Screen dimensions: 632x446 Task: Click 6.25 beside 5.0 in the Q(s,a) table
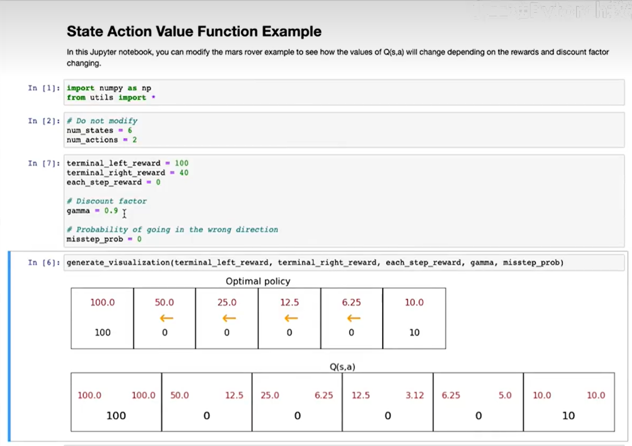[x=451, y=395]
